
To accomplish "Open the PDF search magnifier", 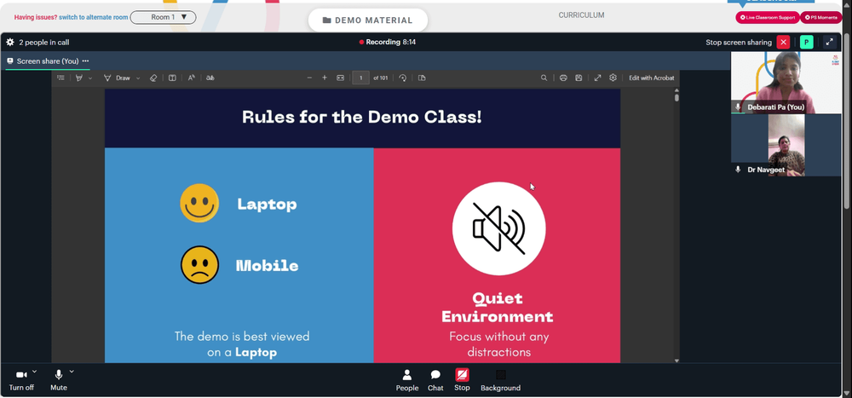I will point(544,78).
